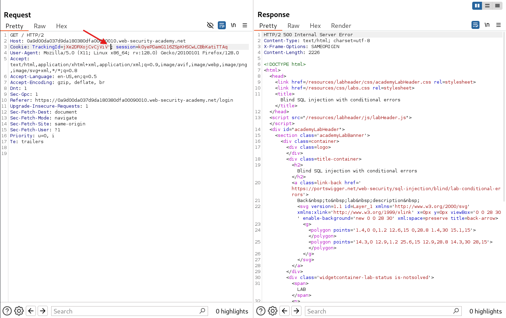Select the Request Raw tab
Screen dimensions: 506x318
click(40, 26)
